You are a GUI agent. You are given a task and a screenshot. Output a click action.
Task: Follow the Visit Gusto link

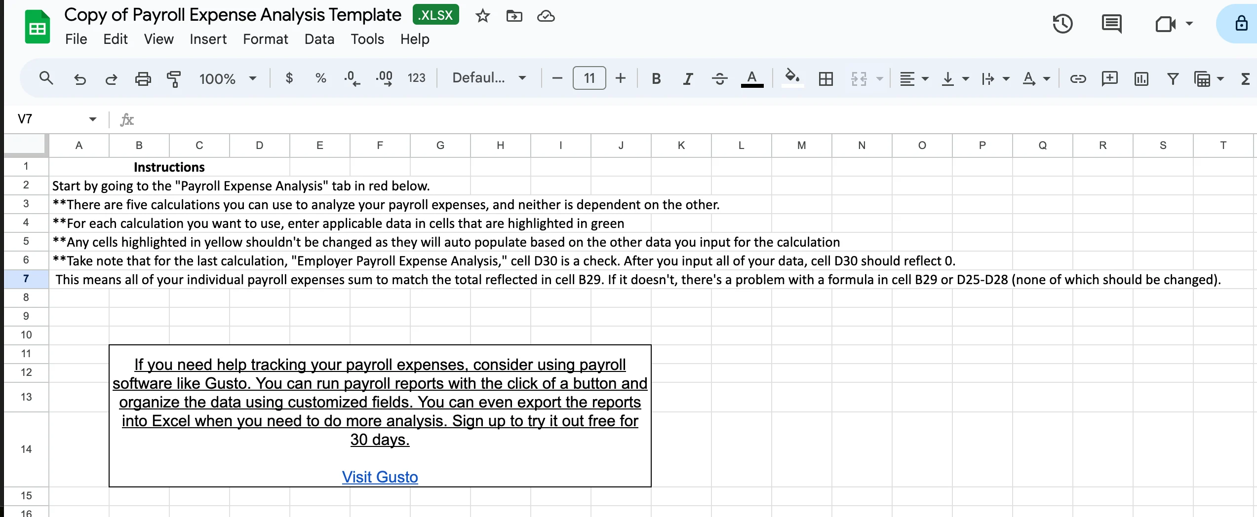pyautogui.click(x=380, y=477)
